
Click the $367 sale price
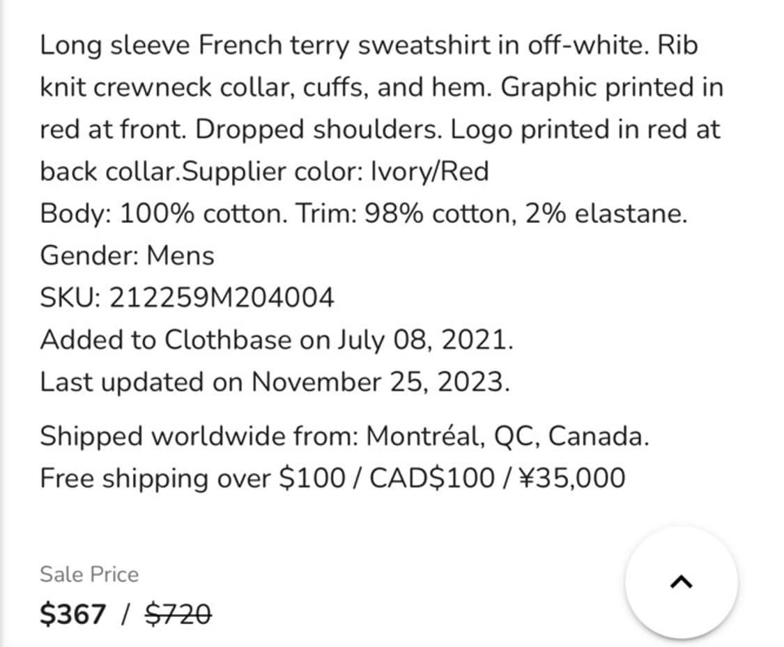73,614
